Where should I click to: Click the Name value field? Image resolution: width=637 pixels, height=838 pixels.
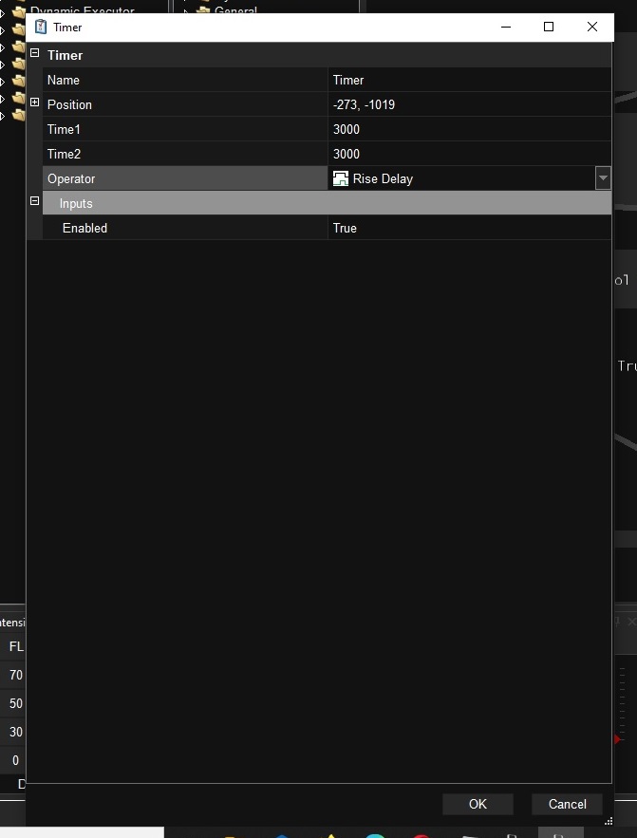469,80
